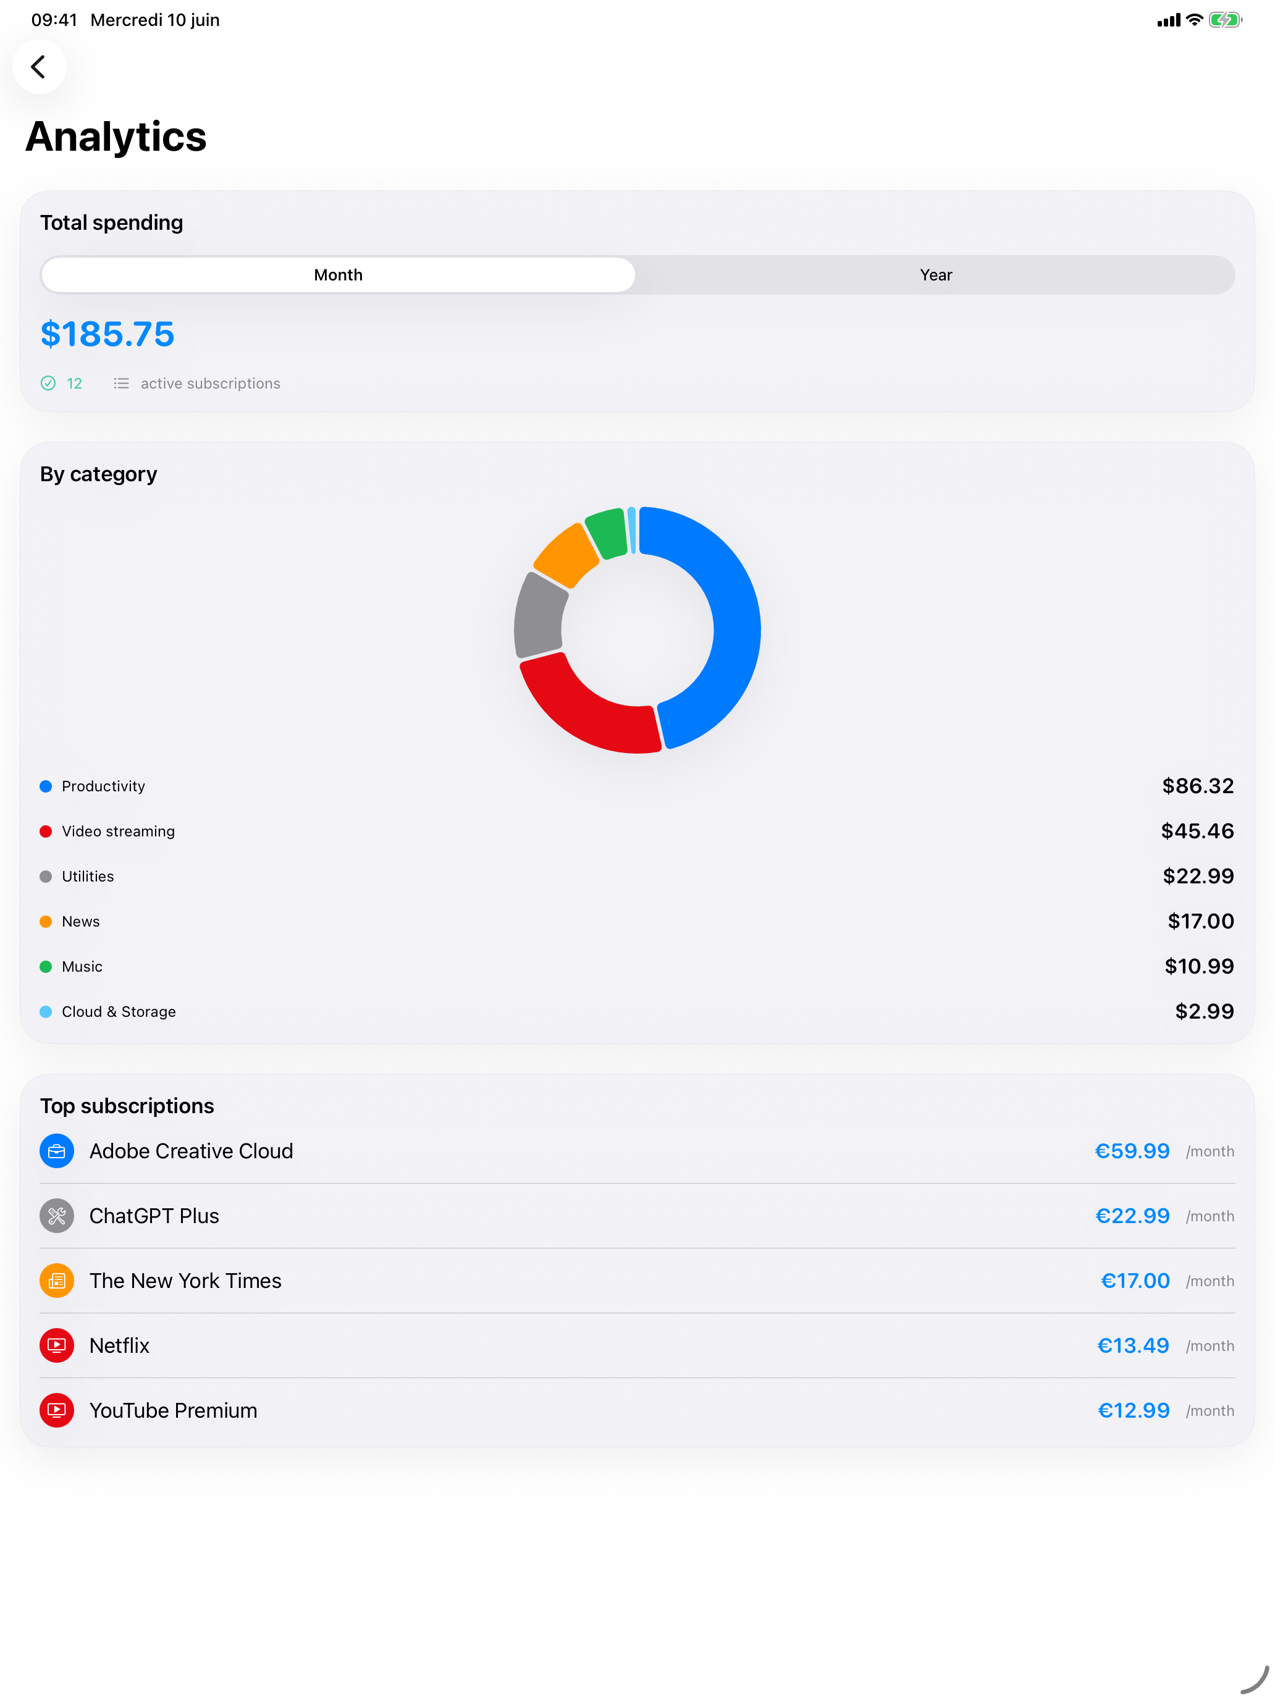Tap the back arrow button
Image resolution: width=1275 pixels, height=1700 pixels.
coord(38,67)
